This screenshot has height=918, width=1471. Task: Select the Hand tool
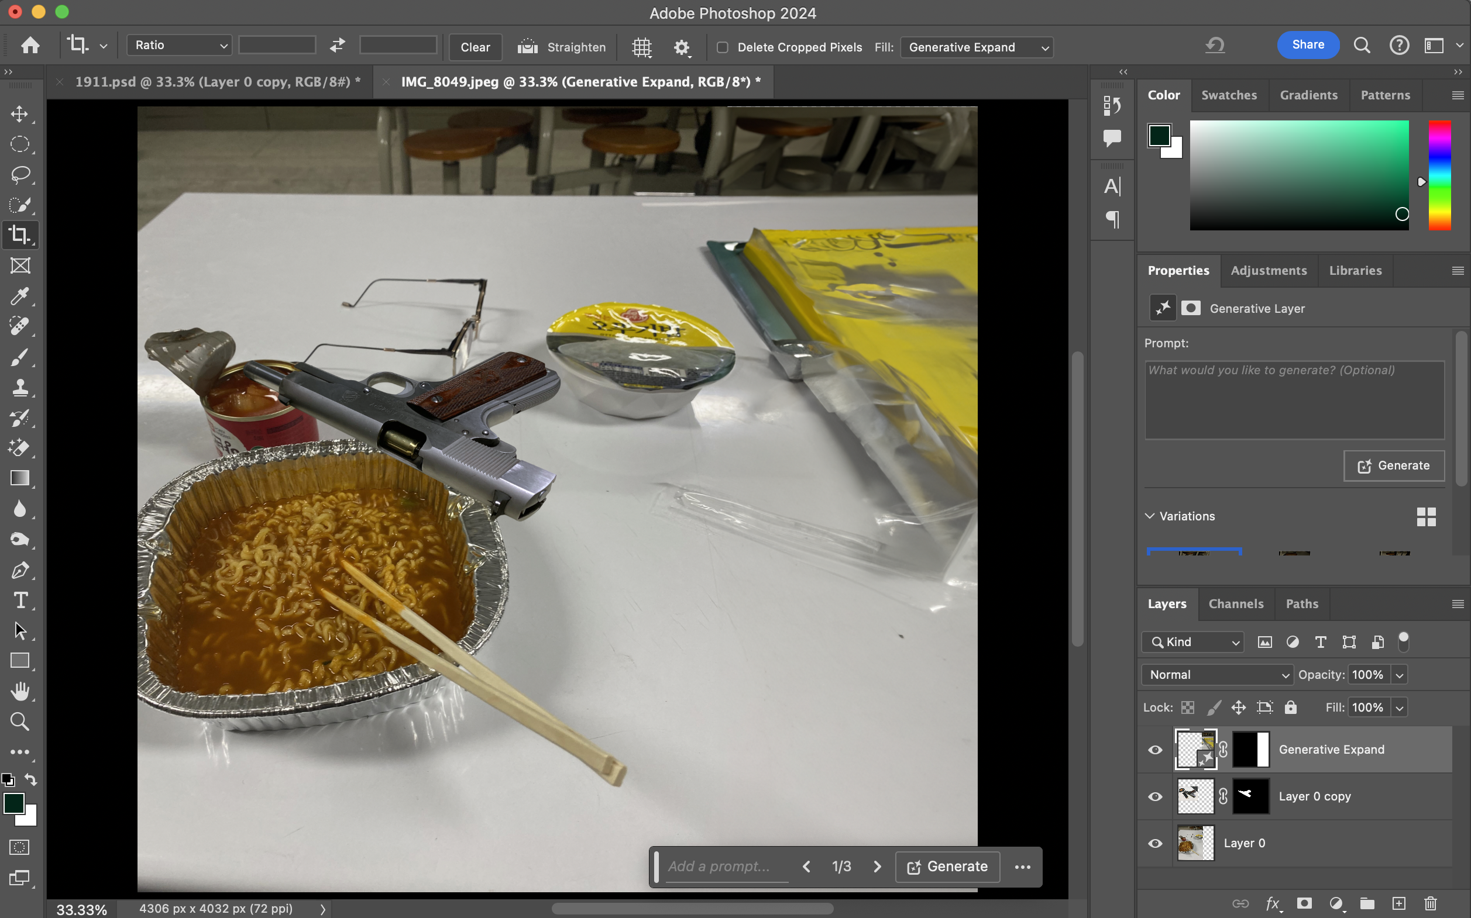(x=20, y=691)
